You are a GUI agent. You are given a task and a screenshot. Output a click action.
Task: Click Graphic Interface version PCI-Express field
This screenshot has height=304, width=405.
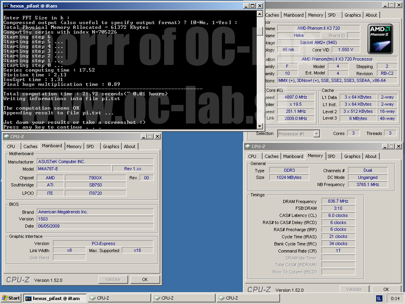tap(103, 243)
